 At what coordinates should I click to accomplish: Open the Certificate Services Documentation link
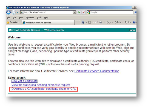(97, 71)
